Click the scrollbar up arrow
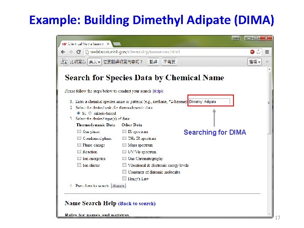This screenshot has height=228, width=304. 269,69
